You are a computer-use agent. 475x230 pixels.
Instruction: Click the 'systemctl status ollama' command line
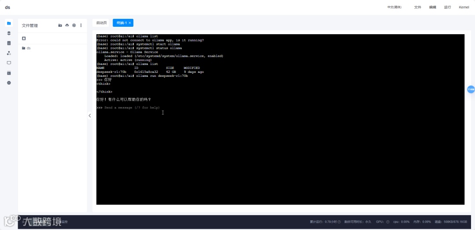click(159, 48)
